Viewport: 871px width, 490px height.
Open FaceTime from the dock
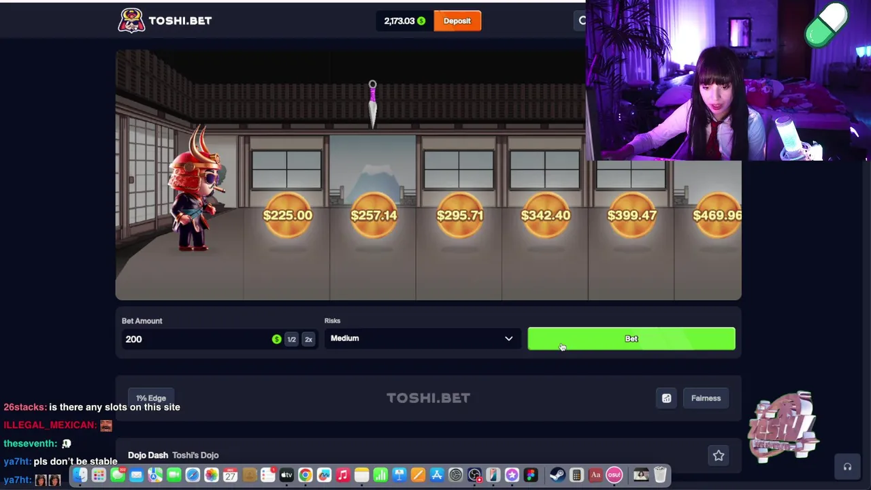(174, 475)
